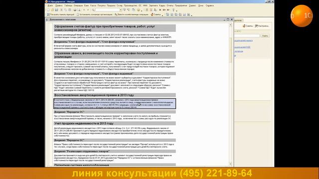Click the Redo arrow toolbar icon

(88, 10)
